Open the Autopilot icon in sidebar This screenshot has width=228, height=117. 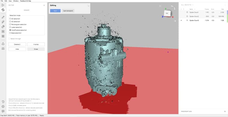[x=3, y=10]
